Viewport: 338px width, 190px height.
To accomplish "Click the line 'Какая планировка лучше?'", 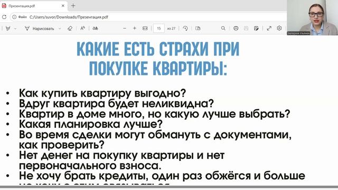I will [91, 124].
